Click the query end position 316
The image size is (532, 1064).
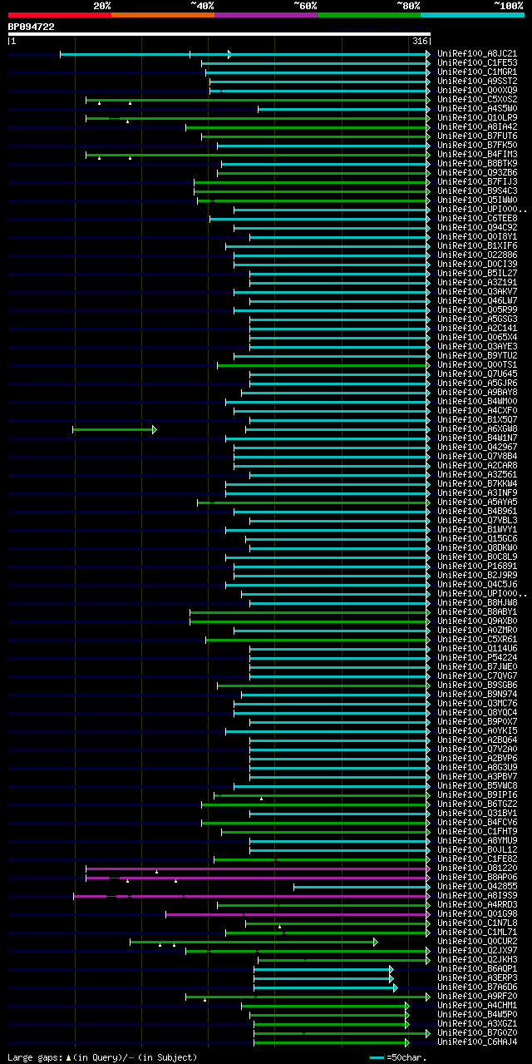coord(419,41)
